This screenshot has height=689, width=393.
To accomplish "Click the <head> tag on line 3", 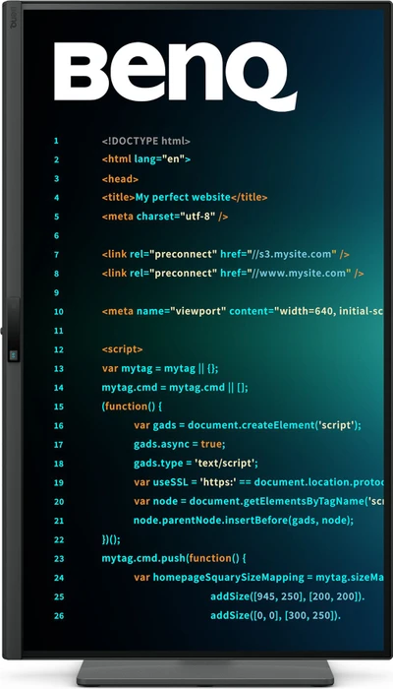I will tap(120, 179).
